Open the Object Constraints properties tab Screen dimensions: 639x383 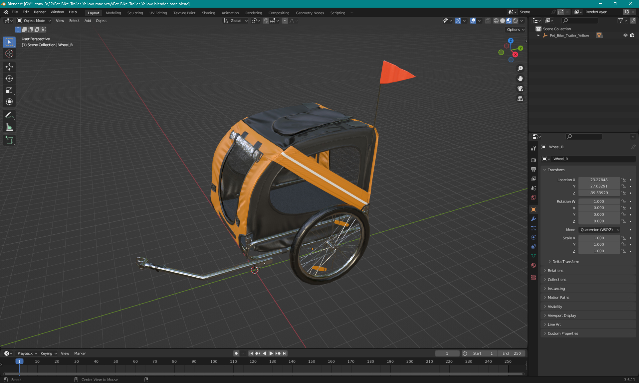pos(533,247)
